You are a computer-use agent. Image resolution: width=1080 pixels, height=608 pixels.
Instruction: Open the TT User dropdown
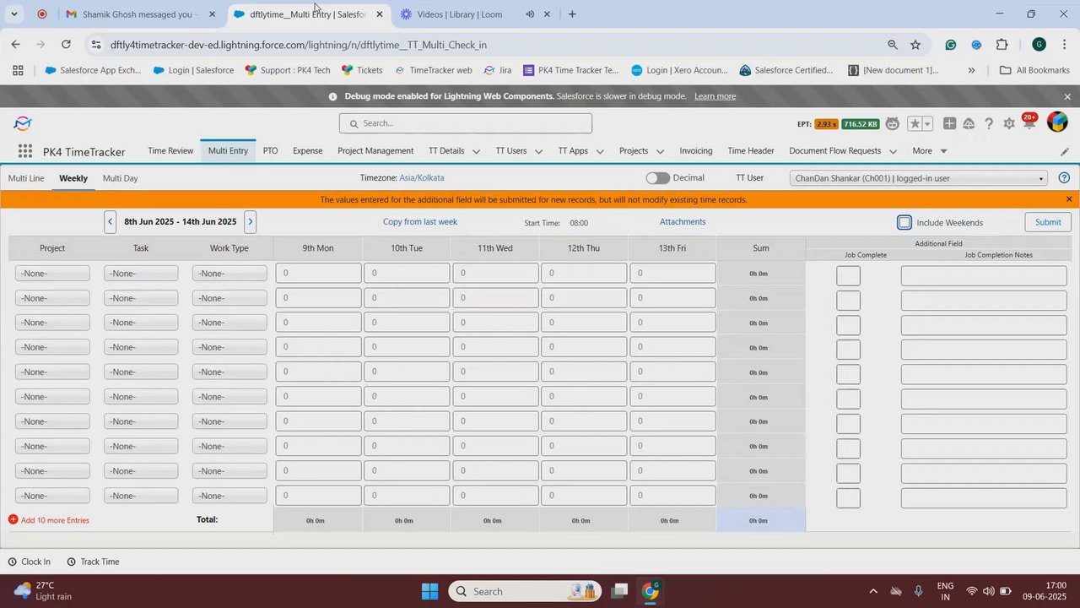tap(919, 178)
